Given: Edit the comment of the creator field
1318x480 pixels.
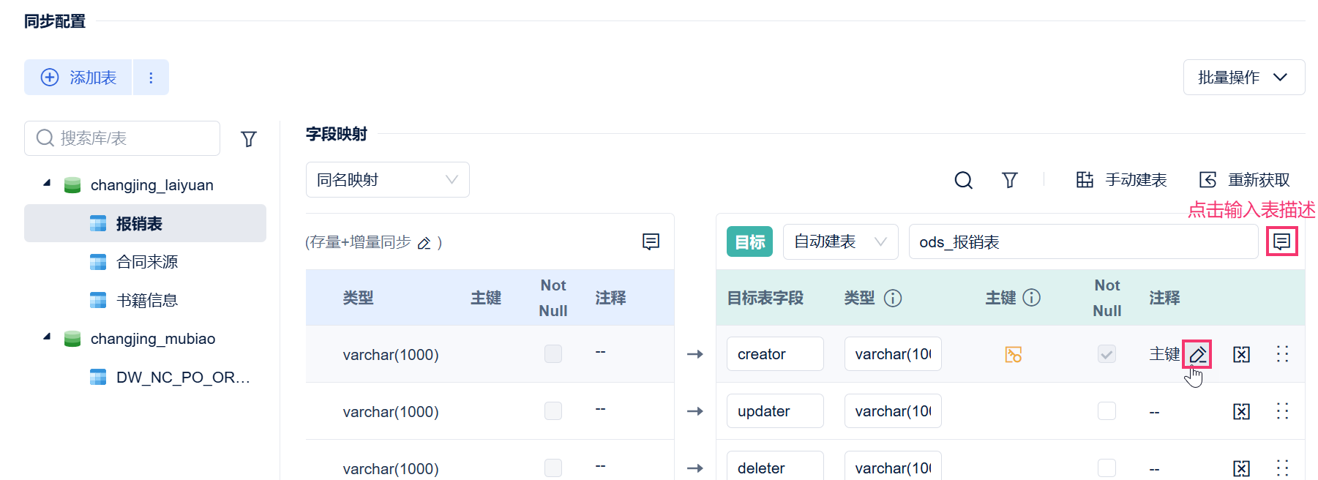Looking at the screenshot, I should [1197, 355].
